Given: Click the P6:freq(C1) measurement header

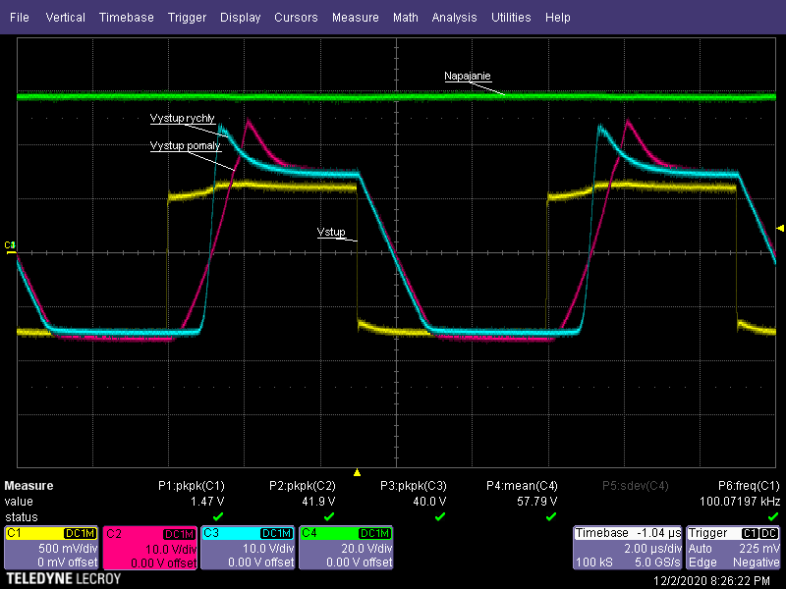Looking at the screenshot, I should coord(749,486).
